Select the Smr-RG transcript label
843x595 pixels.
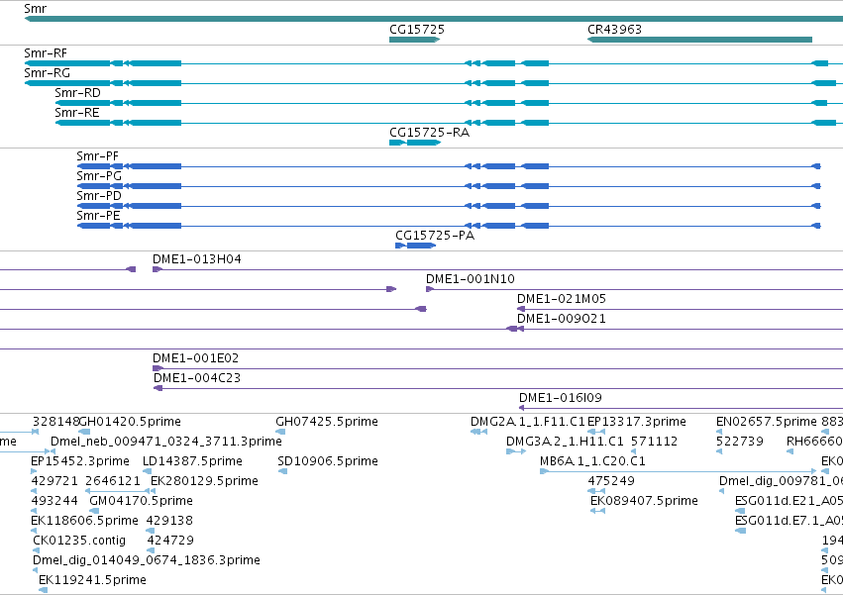pos(48,73)
